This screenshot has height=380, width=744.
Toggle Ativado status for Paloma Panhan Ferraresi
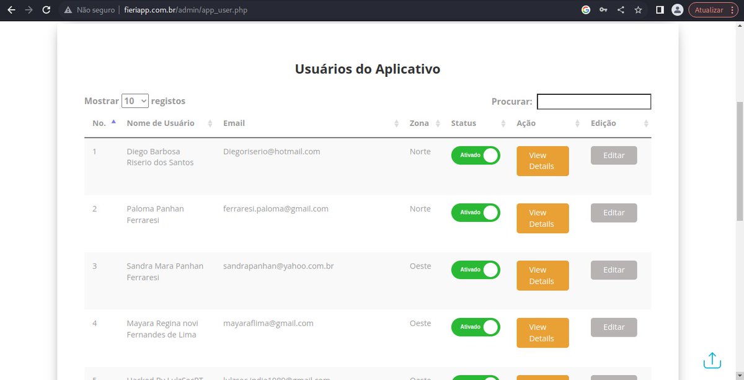click(x=476, y=213)
